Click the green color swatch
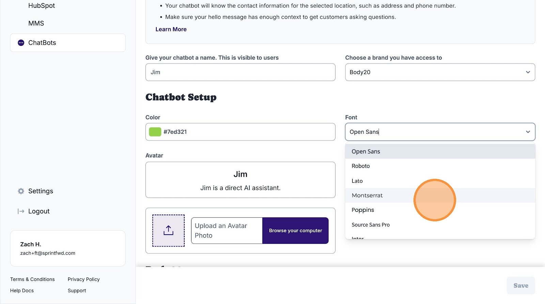Viewport: 545px width, 304px height. click(x=155, y=132)
